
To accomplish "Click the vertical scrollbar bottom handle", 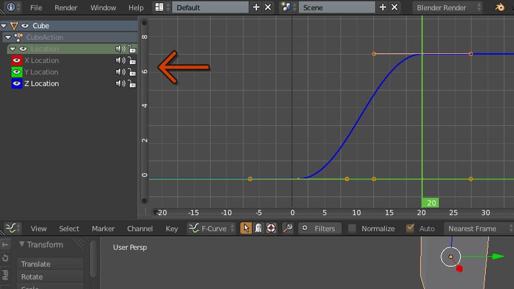I will click(144, 200).
